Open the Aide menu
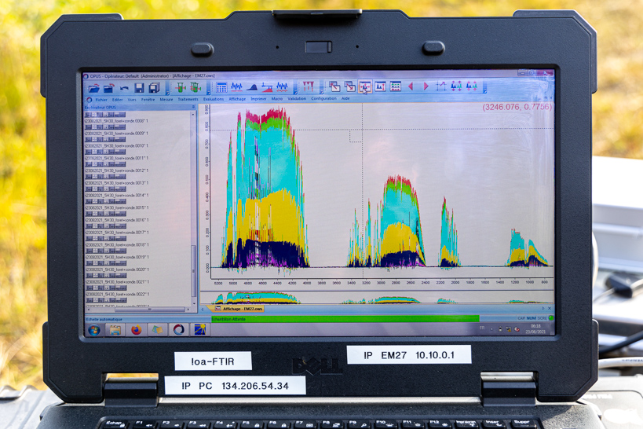 click(345, 98)
